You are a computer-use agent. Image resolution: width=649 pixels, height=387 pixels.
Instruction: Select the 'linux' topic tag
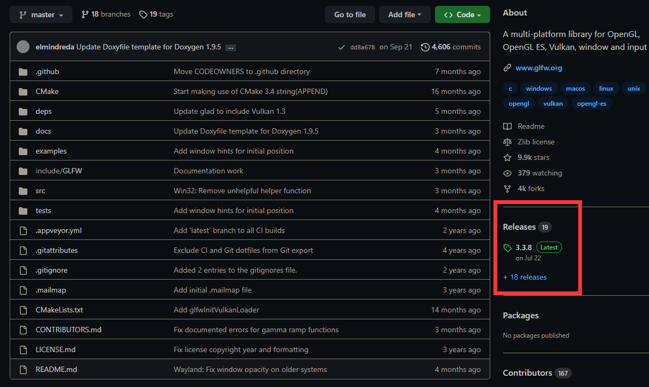coord(606,89)
